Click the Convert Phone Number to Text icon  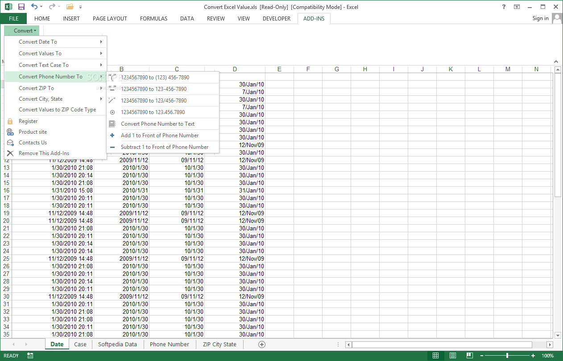click(x=112, y=124)
